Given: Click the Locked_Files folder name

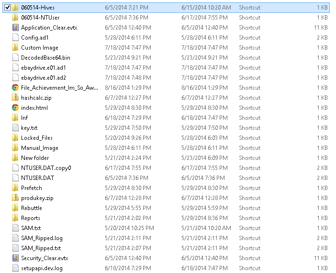Looking at the screenshot, I should click(37, 138).
